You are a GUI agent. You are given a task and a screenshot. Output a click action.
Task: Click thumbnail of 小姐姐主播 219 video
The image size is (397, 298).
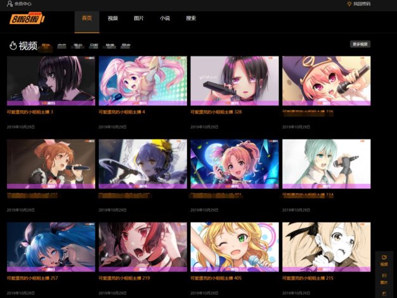pyautogui.click(x=143, y=246)
